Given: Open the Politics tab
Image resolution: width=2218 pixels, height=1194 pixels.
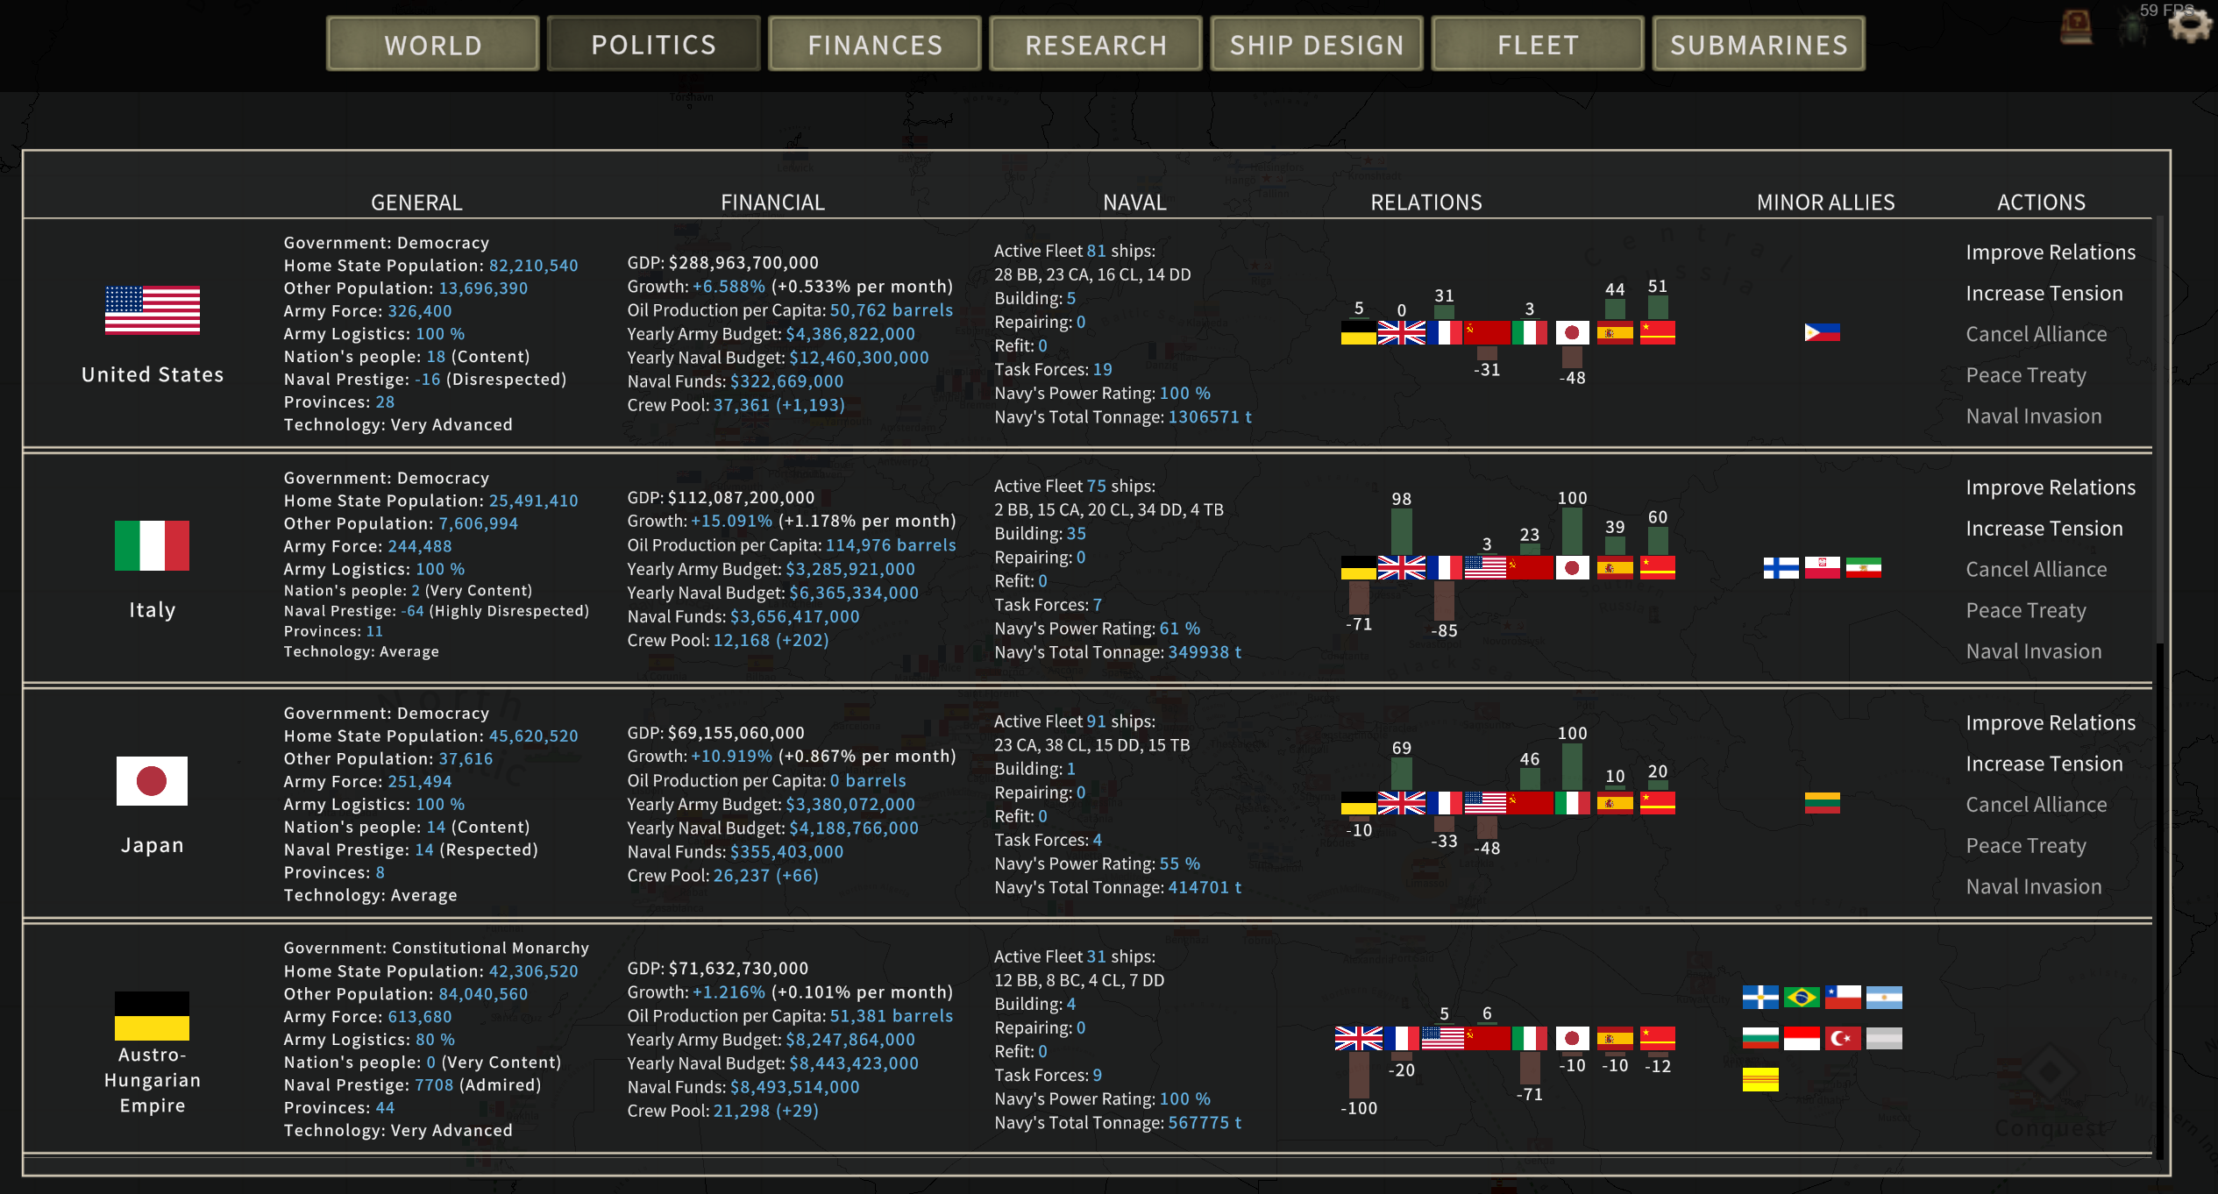Looking at the screenshot, I should click(654, 44).
